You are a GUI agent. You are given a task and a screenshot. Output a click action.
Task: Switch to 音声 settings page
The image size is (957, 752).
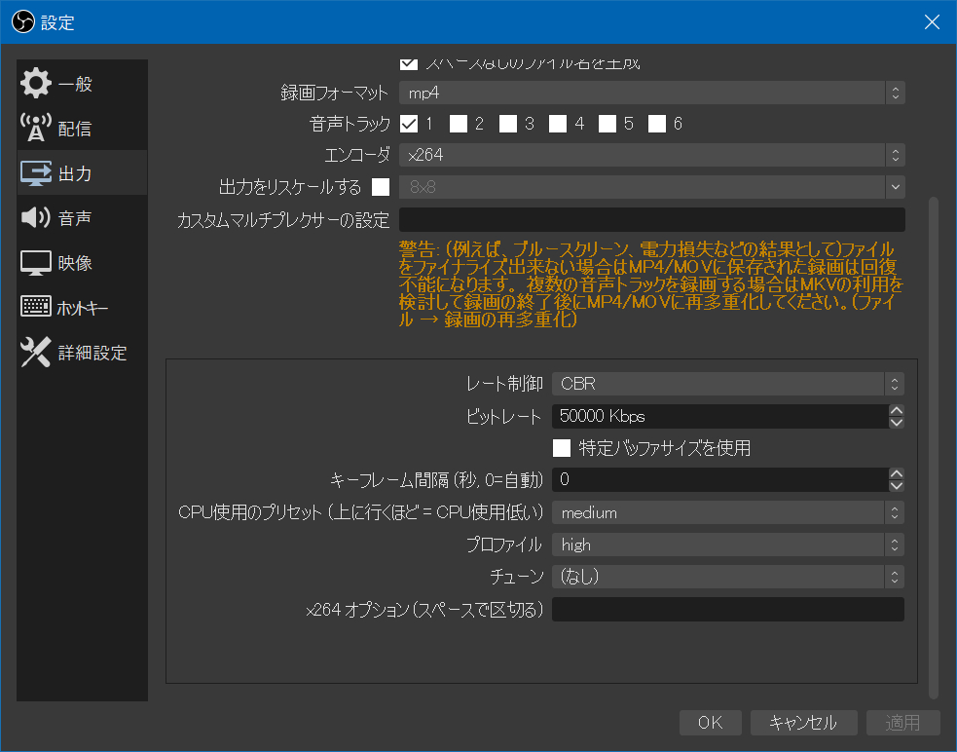[82, 217]
